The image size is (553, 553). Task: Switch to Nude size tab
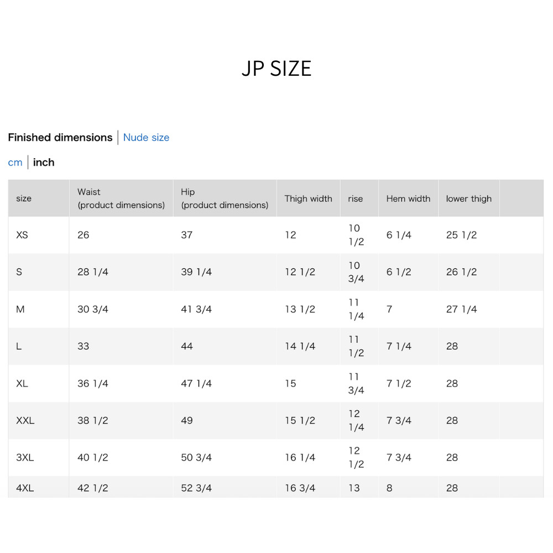tap(146, 138)
